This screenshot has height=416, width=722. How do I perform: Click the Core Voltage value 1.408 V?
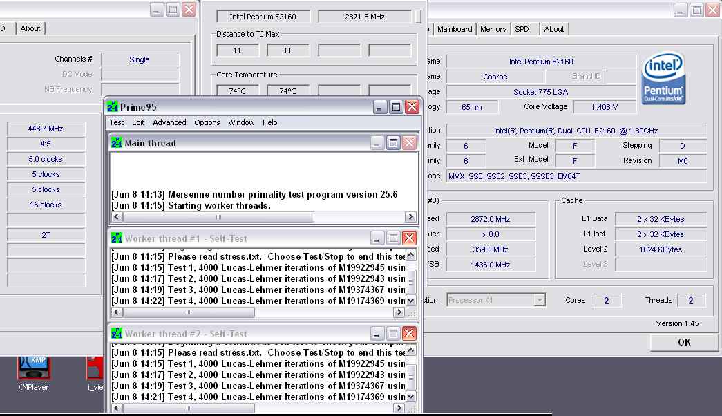pos(605,107)
